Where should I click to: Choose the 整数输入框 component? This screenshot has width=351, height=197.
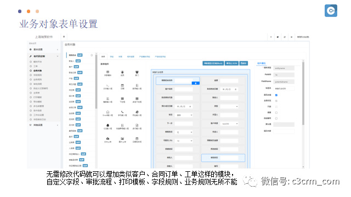[107, 100]
